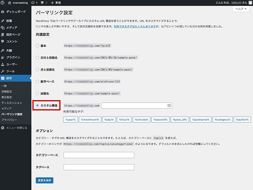Click the オプション heading
The image size is (253, 190).
(x=44, y=131)
